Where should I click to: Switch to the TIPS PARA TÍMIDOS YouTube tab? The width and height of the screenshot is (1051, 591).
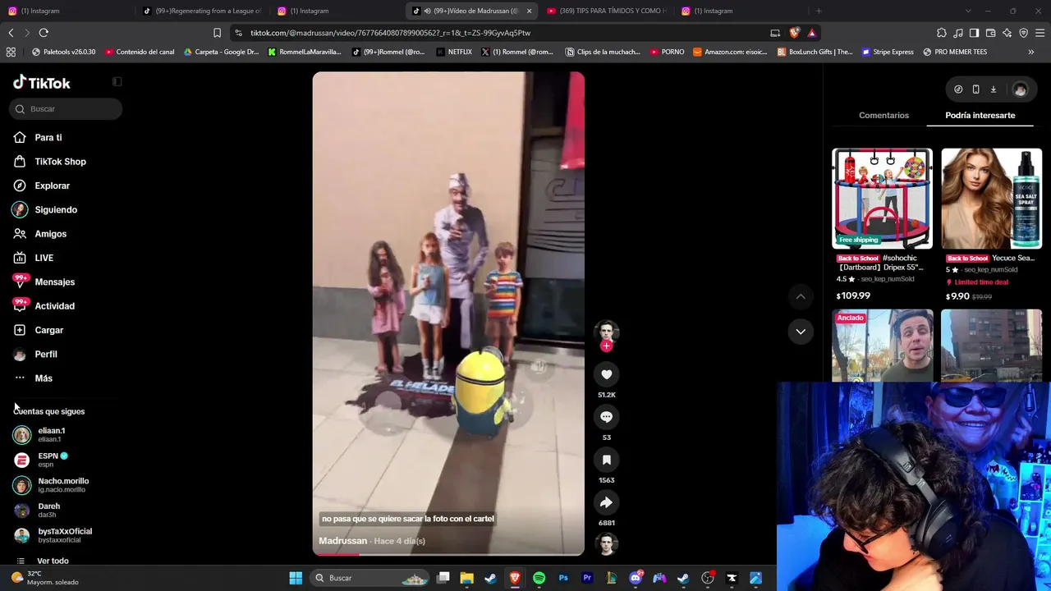tap(606, 11)
